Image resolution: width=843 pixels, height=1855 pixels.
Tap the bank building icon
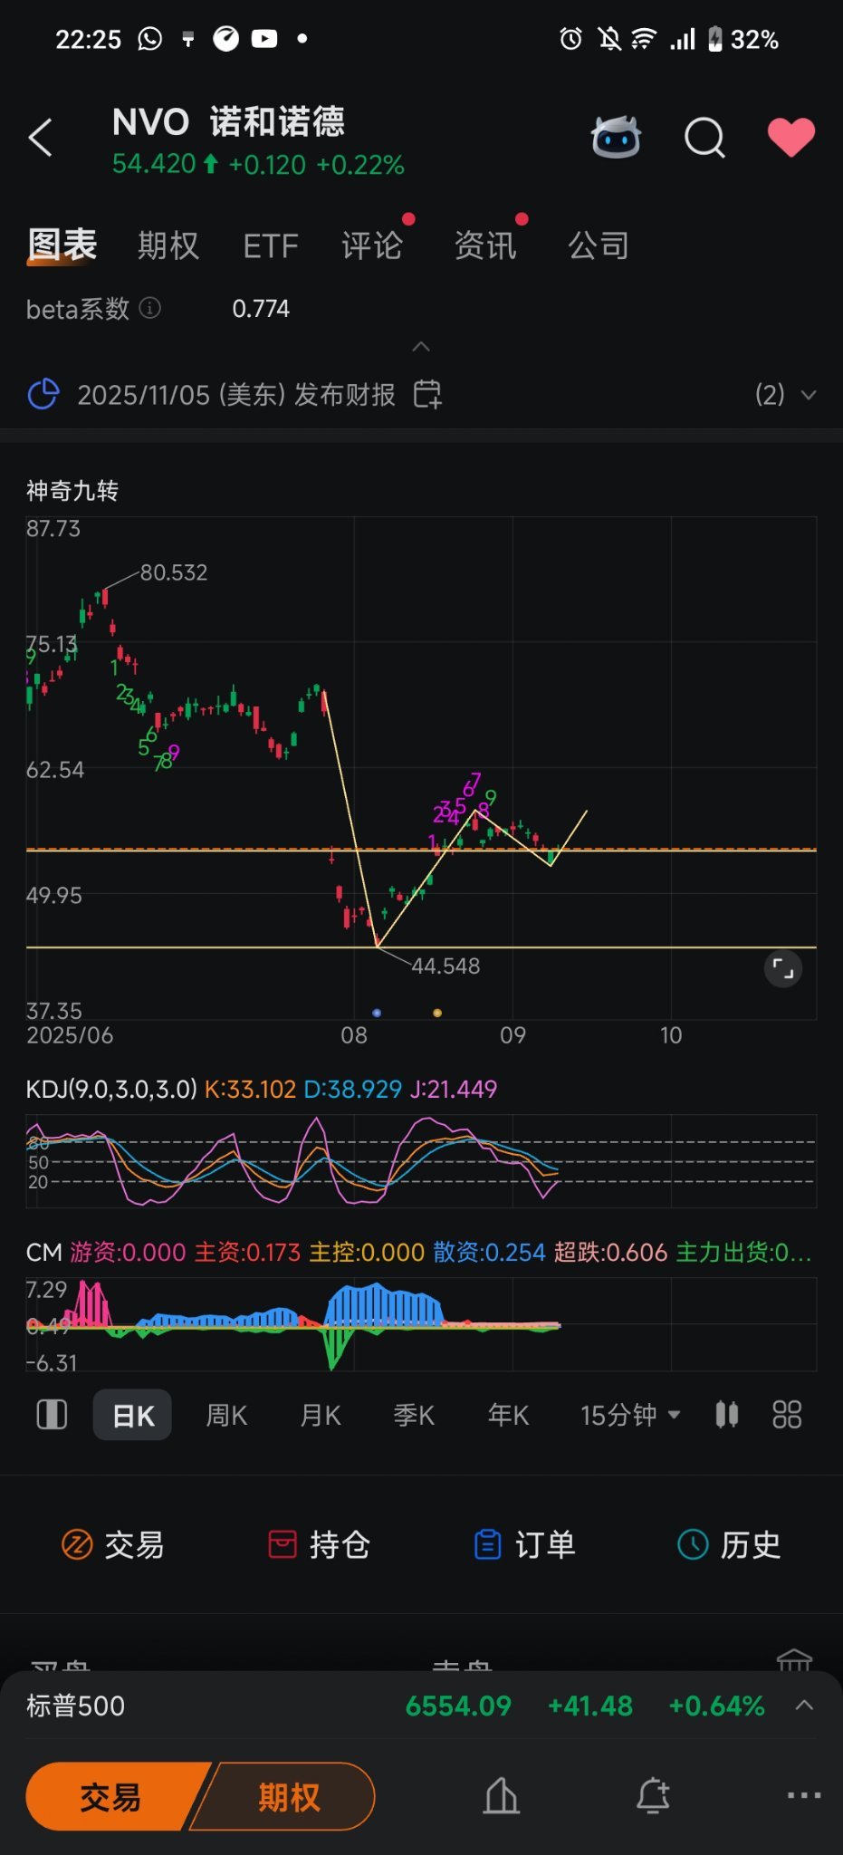coord(794,1660)
